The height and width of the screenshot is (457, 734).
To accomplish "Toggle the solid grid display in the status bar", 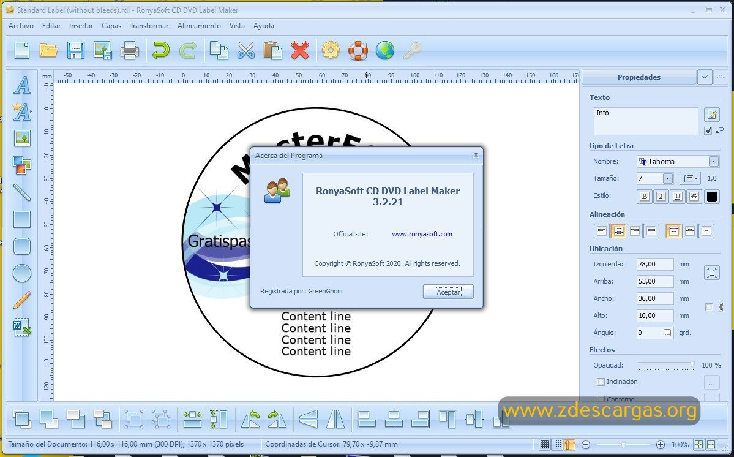I will (544, 444).
